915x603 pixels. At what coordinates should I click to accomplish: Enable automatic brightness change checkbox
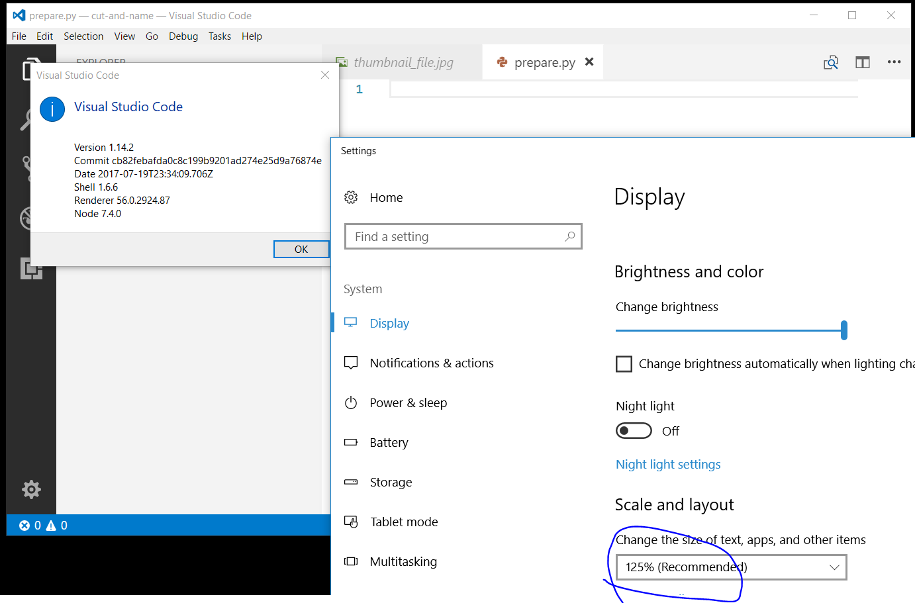tap(624, 364)
